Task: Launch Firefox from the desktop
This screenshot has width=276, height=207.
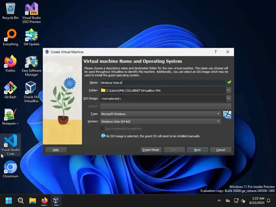Action: click(x=11, y=64)
